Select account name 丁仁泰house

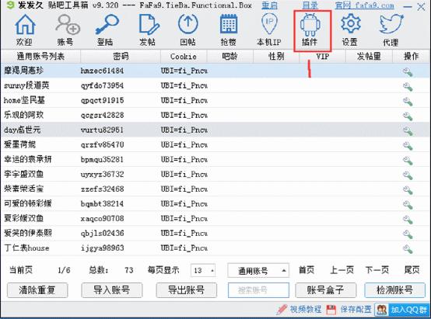[26, 248]
